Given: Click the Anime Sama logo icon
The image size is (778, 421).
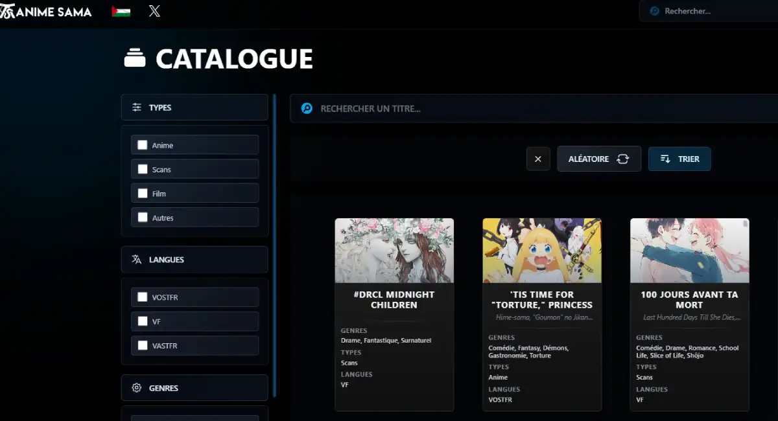Looking at the screenshot, I should pyautogui.click(x=8, y=12).
